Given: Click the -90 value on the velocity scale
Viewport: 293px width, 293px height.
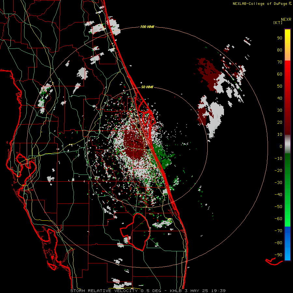Looking at the screenshot, I should click(x=278, y=255).
